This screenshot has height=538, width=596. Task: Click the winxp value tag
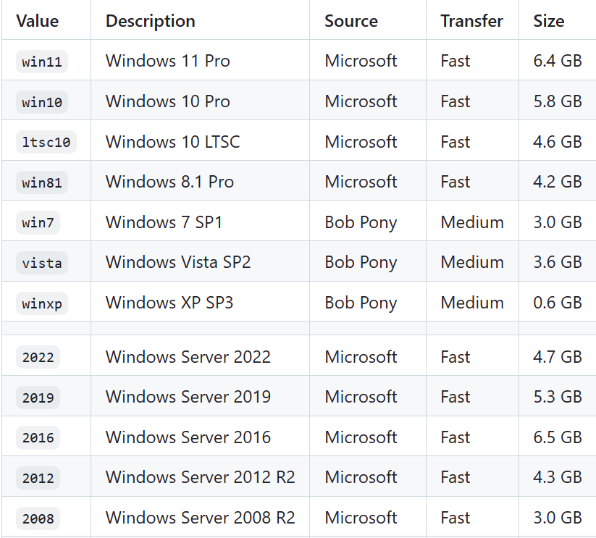(x=42, y=303)
